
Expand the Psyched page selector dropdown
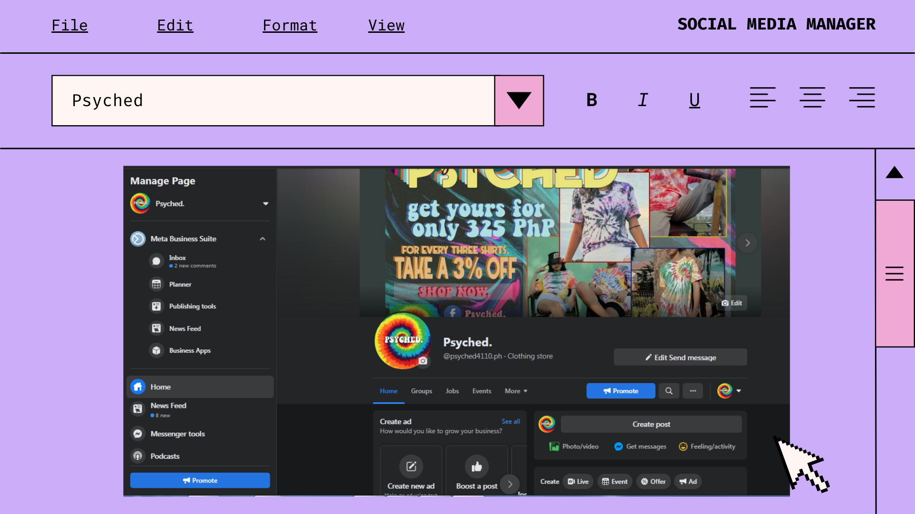click(265, 204)
